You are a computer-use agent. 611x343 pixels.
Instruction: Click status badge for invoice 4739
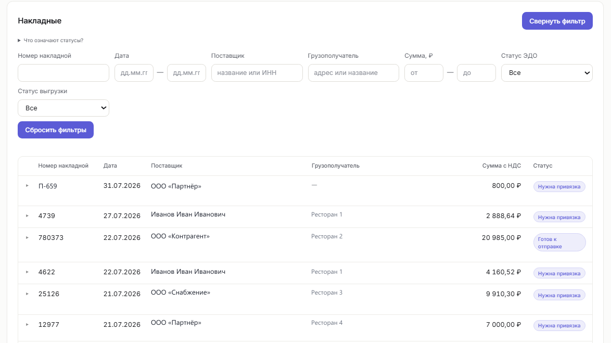(x=559, y=217)
